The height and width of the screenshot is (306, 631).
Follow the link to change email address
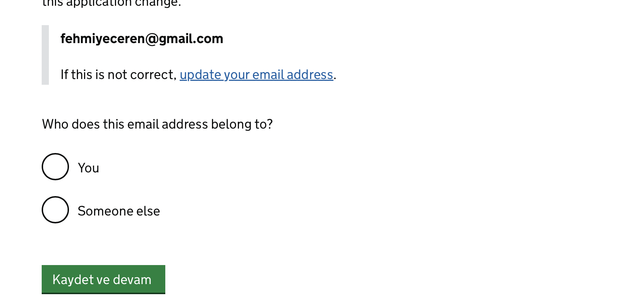click(x=257, y=75)
